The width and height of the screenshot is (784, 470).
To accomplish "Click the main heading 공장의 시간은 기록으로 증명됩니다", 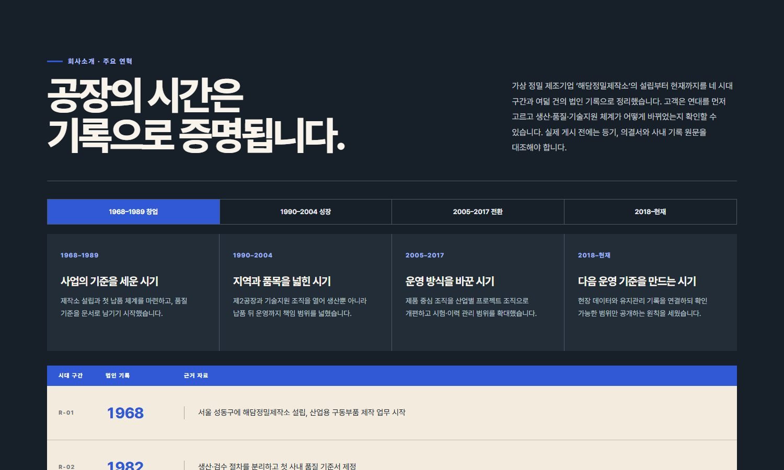I will click(196, 115).
